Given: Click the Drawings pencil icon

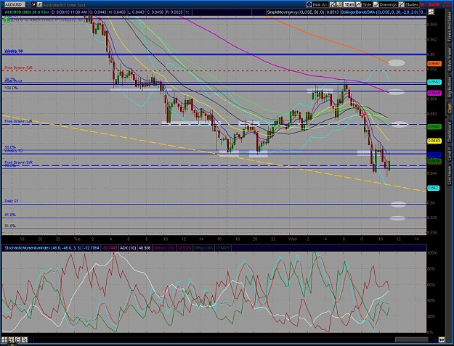Looking at the screenshot, I should coord(376,4).
